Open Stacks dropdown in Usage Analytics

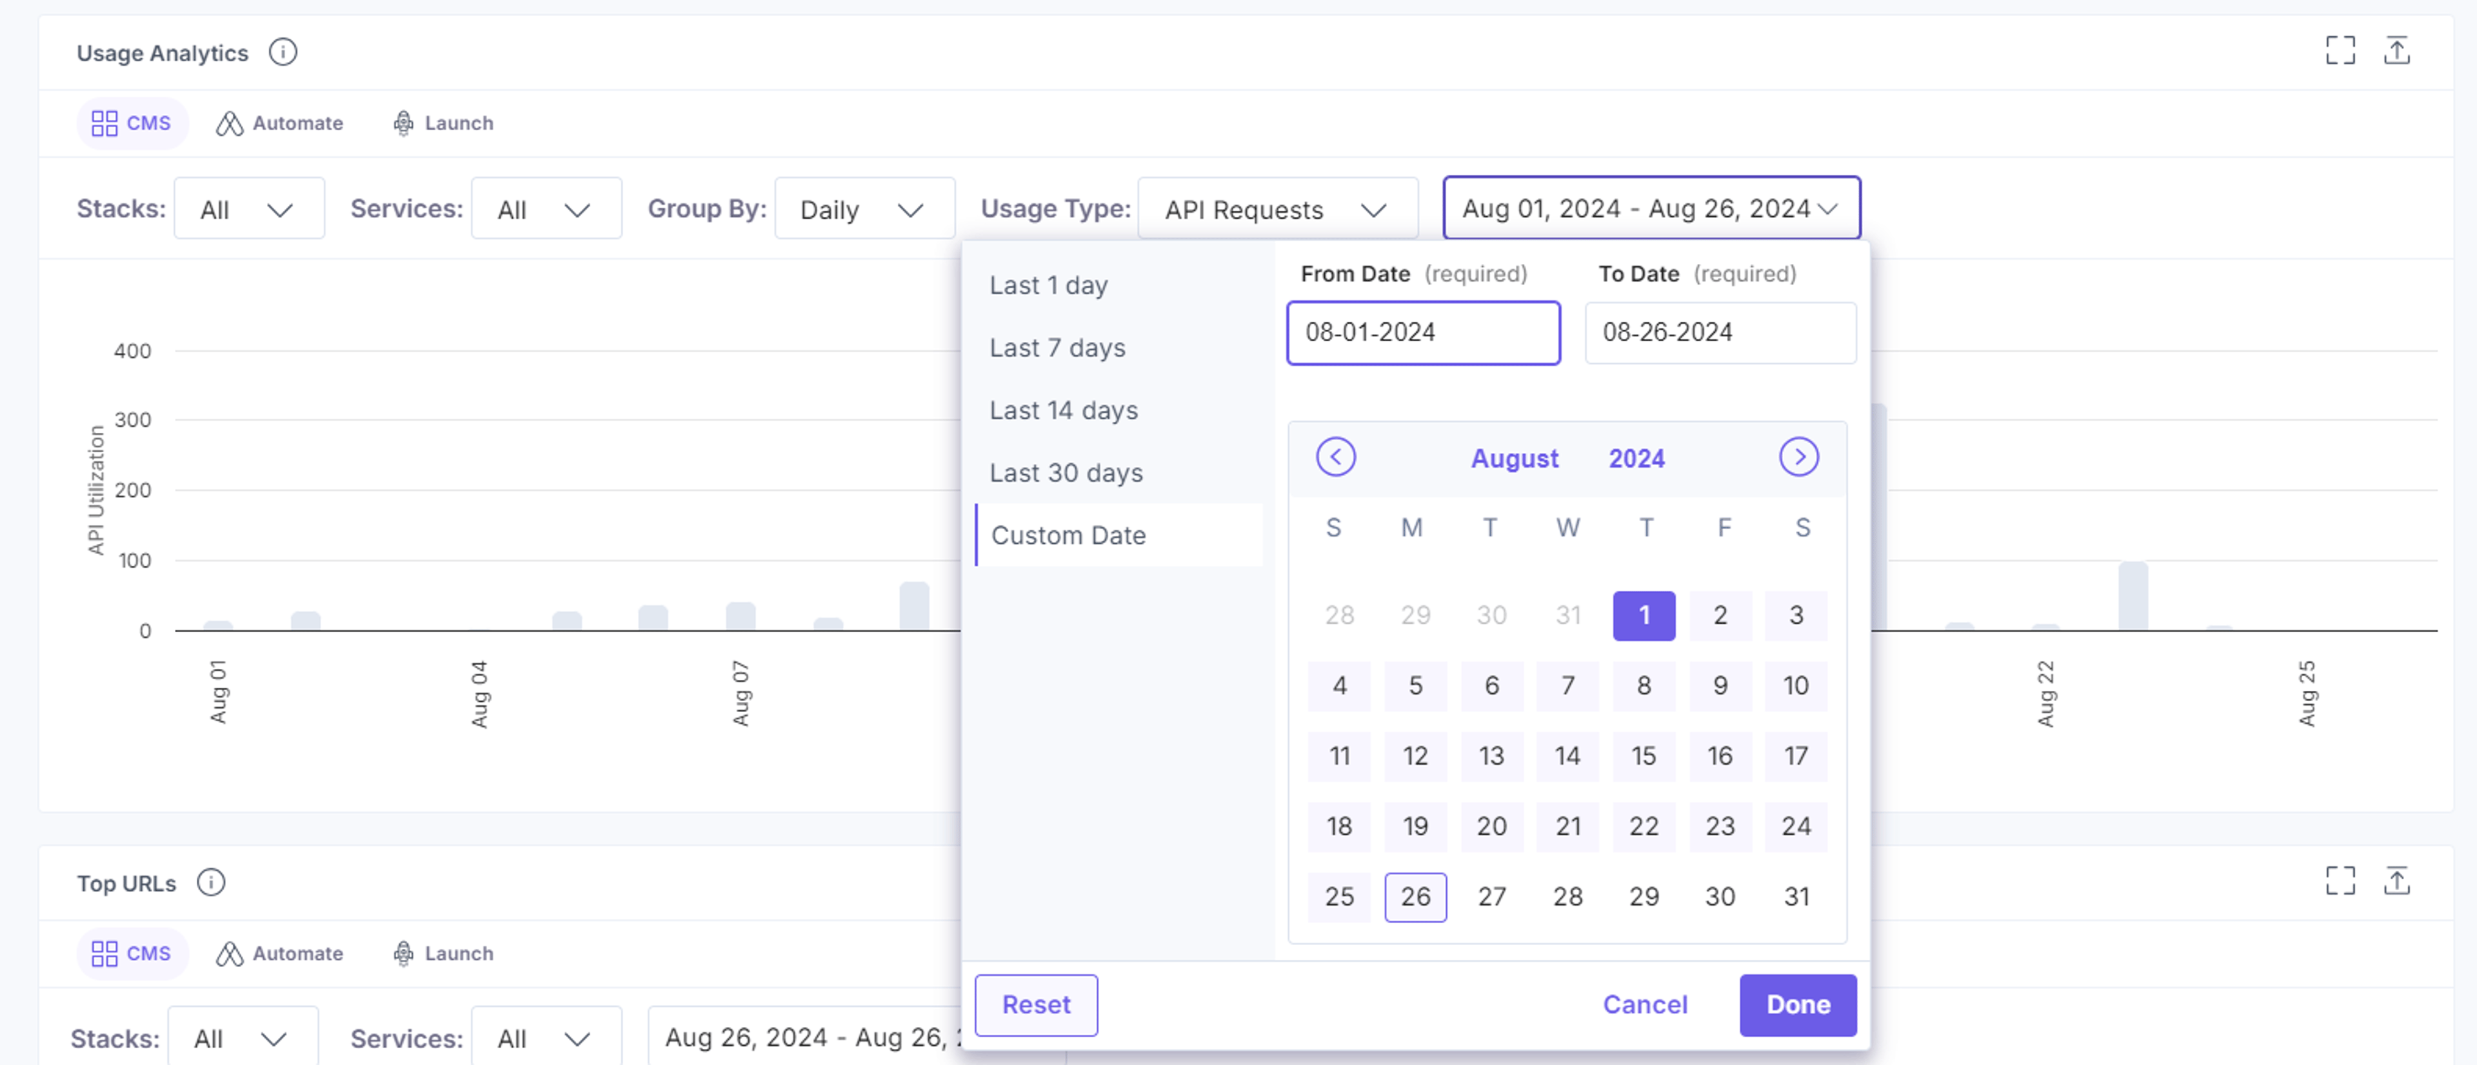click(249, 208)
